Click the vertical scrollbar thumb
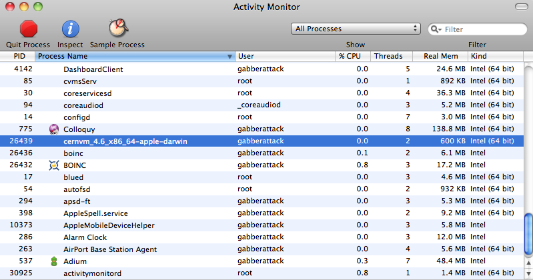The image size is (533, 280). pyautogui.click(x=528, y=234)
